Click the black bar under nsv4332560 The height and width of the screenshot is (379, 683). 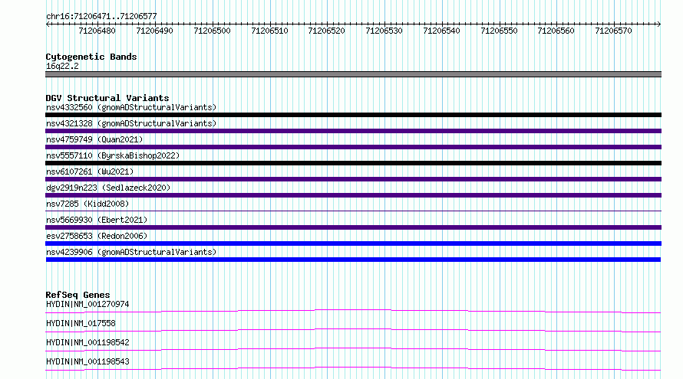pos(353,115)
